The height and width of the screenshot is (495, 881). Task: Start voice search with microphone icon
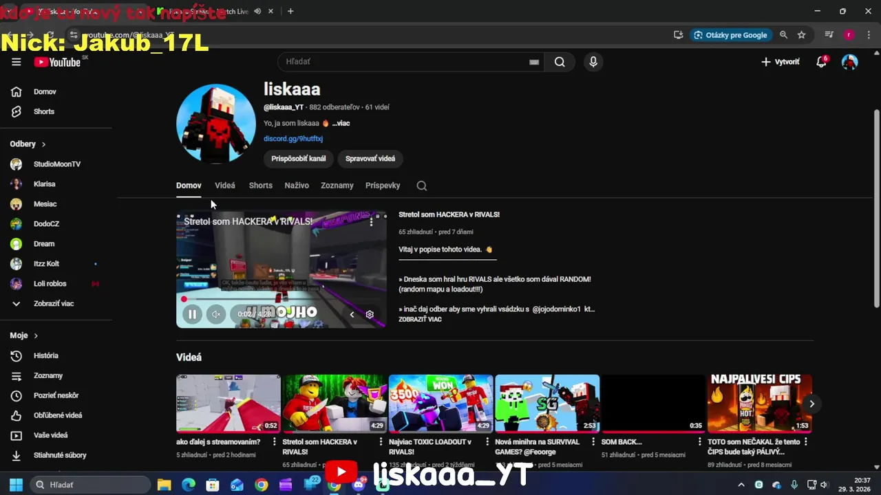[x=593, y=62]
